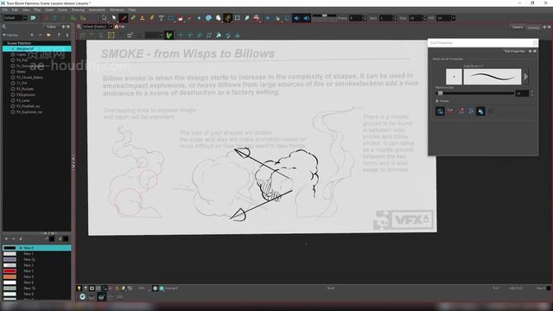Close the Tool Properties panel tab
This screenshot has width=553, height=311.
[535, 51]
